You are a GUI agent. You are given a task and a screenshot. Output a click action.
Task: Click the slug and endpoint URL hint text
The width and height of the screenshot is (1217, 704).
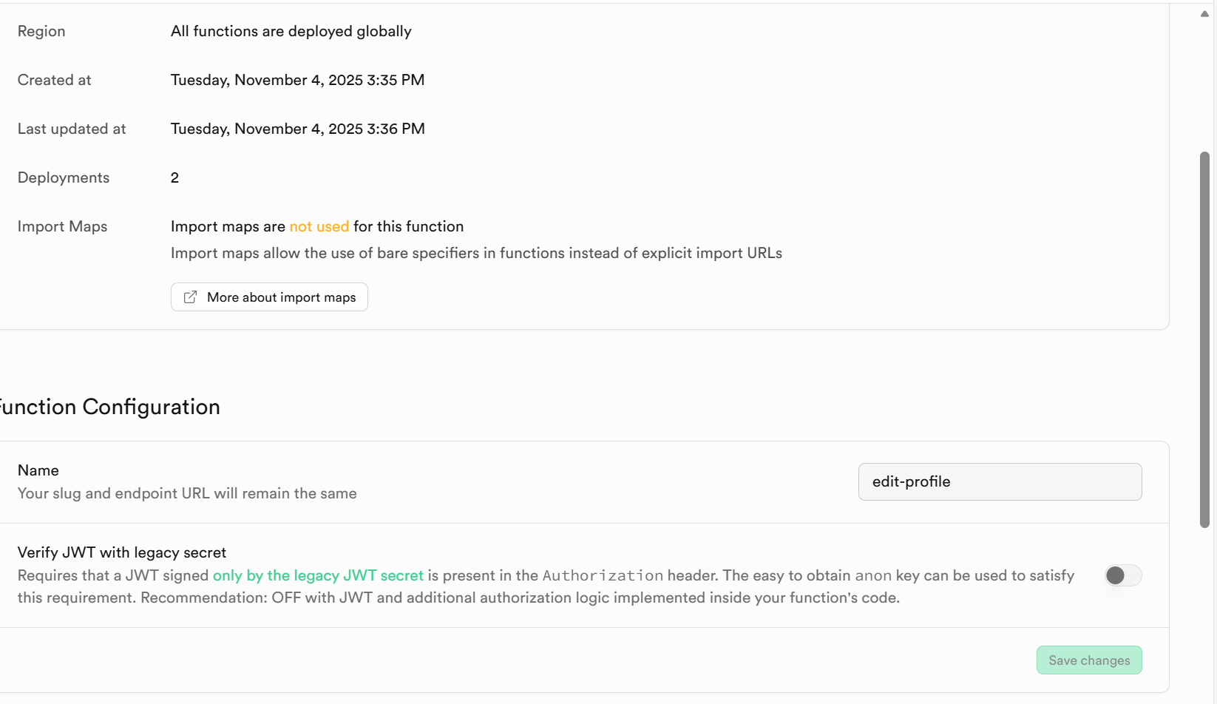click(x=187, y=493)
